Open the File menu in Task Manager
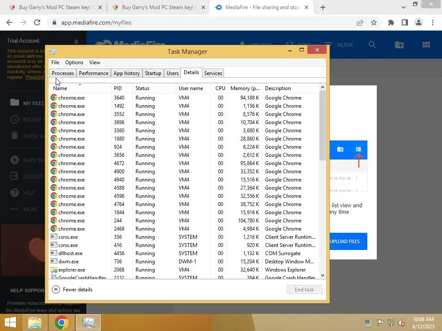This screenshot has height=331, width=442. coord(55,62)
